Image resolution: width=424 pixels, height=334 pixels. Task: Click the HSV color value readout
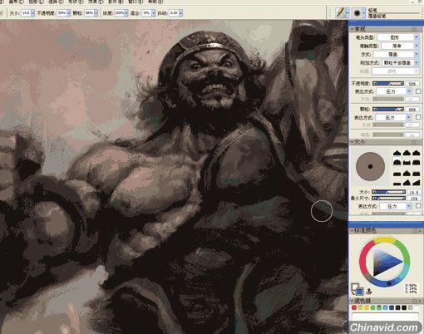click(x=411, y=288)
